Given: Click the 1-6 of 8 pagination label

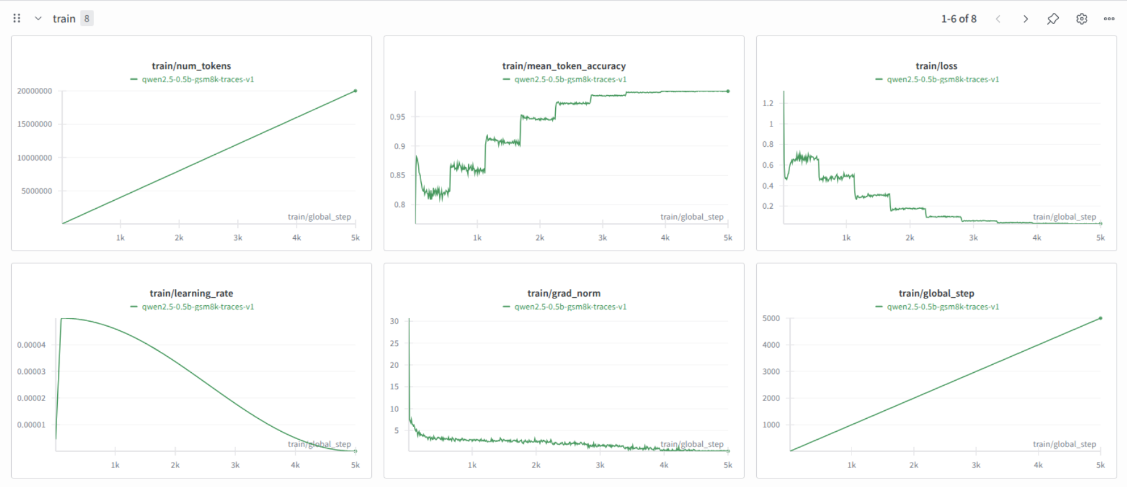Looking at the screenshot, I should tap(959, 18).
